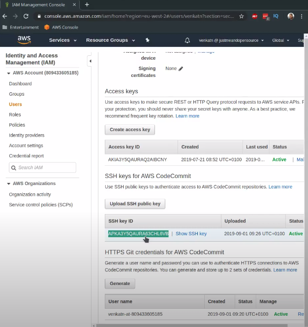Screen dimensions: 308x327
Task: Open Users in IAM sidebar
Action: (x=15, y=104)
